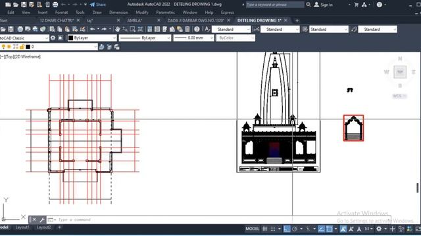
Task: Click the search magnifier icon
Action: point(309,5)
